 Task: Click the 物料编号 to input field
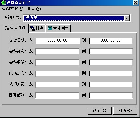coord(111,62)
